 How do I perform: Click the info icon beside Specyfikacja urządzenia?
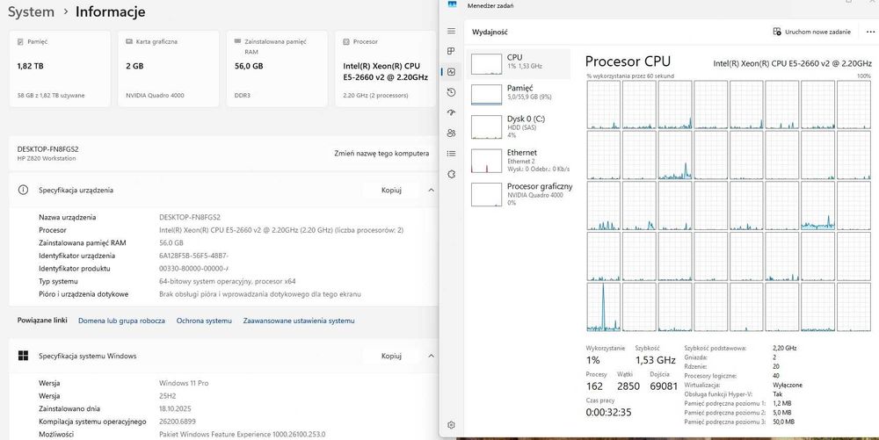(x=23, y=190)
